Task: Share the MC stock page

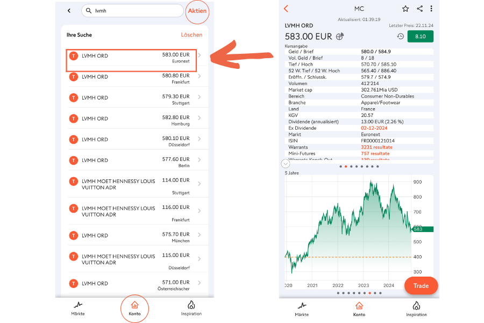Action: click(x=419, y=9)
